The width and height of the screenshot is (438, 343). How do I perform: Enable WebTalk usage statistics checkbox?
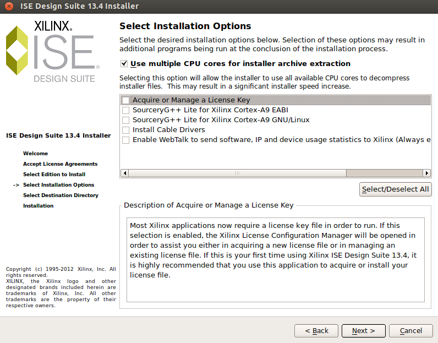pos(126,140)
